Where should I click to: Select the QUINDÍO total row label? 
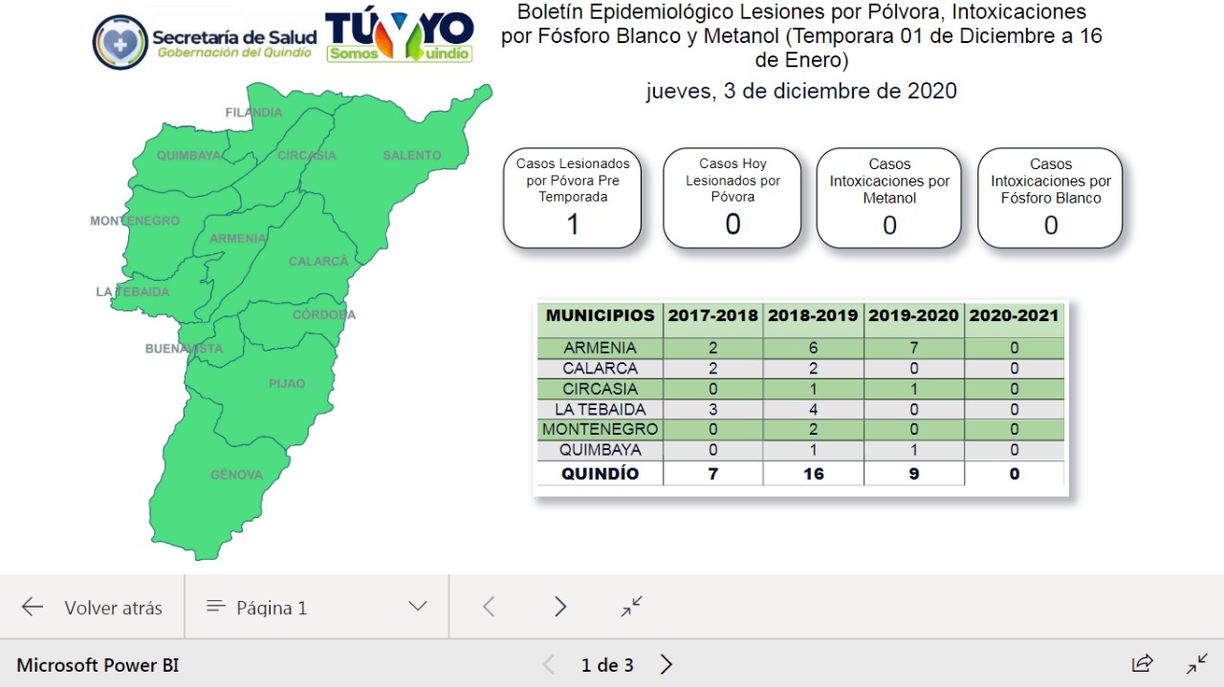600,474
